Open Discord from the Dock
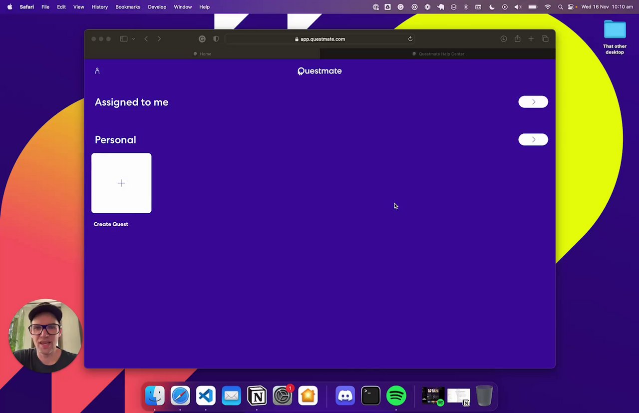 345,396
